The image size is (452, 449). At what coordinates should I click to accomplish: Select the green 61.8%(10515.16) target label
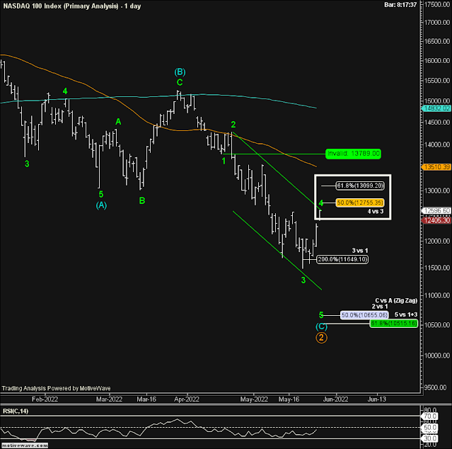point(394,323)
